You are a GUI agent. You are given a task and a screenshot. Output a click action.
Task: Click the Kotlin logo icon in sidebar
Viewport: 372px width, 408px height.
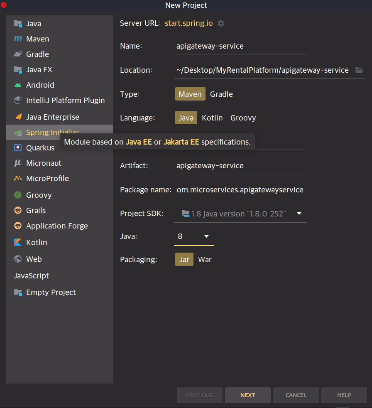tap(18, 242)
